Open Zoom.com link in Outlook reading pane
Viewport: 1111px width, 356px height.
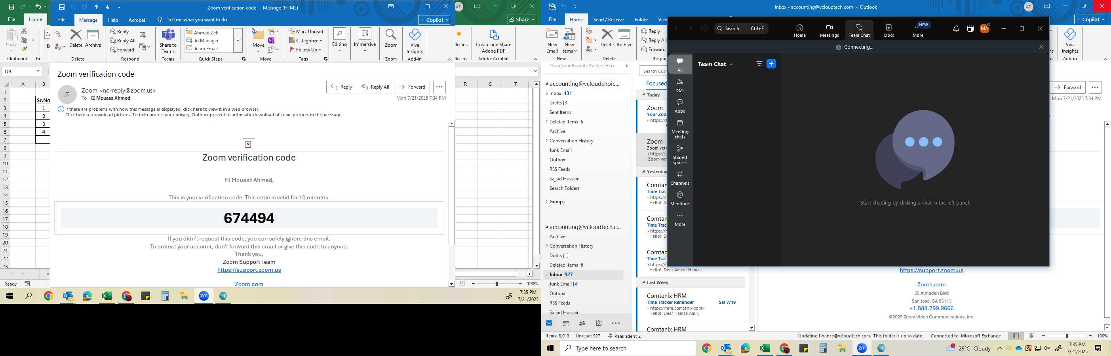click(x=931, y=284)
